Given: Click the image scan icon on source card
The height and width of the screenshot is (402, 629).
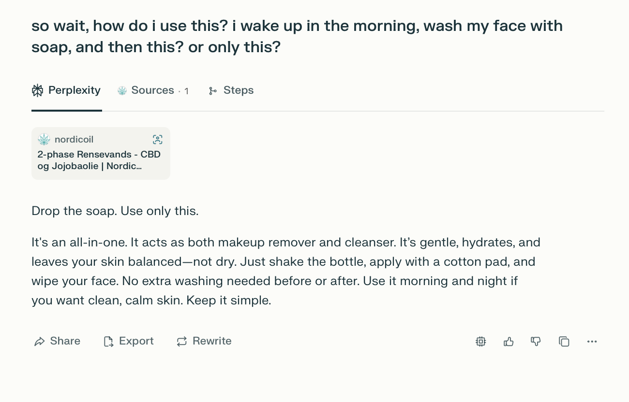Looking at the screenshot, I should [157, 140].
